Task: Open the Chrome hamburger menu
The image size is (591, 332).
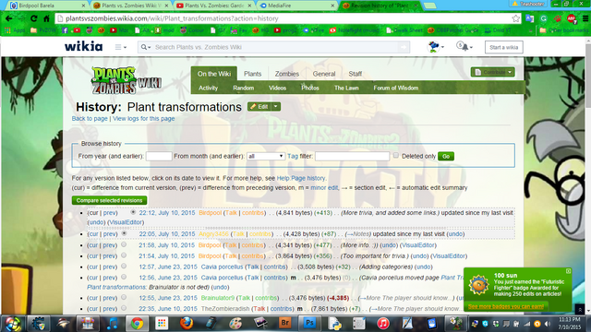Action: [585, 18]
